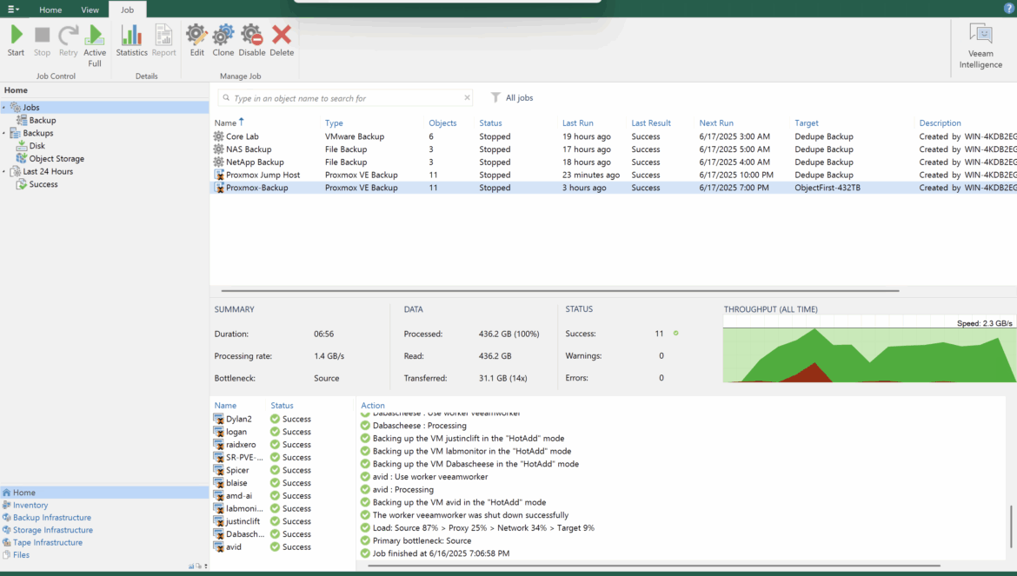Select the Proxmox Jump Host job
1017x576 pixels.
click(x=613, y=175)
